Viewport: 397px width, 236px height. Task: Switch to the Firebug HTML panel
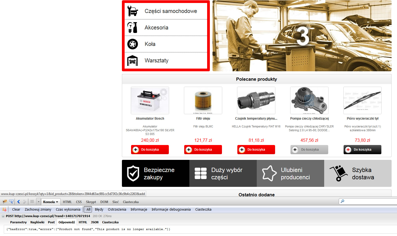(67, 202)
